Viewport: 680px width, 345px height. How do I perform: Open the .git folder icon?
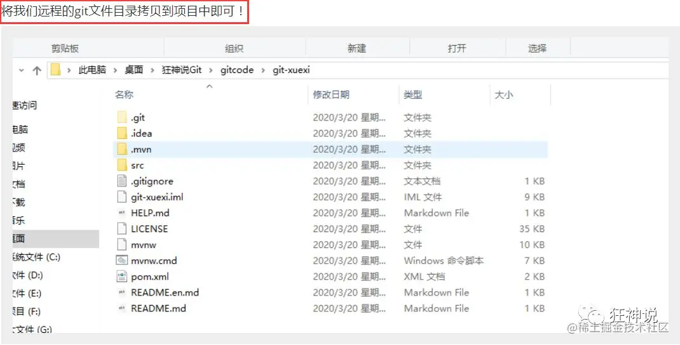tap(122, 117)
